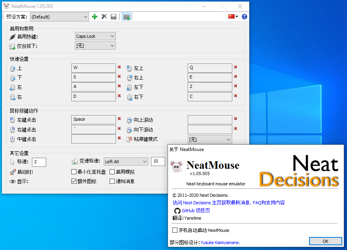Image resolution: width=347 pixels, height=250 pixels.
Task: Clear the Space binding for 左键点击
Action: [119, 119]
